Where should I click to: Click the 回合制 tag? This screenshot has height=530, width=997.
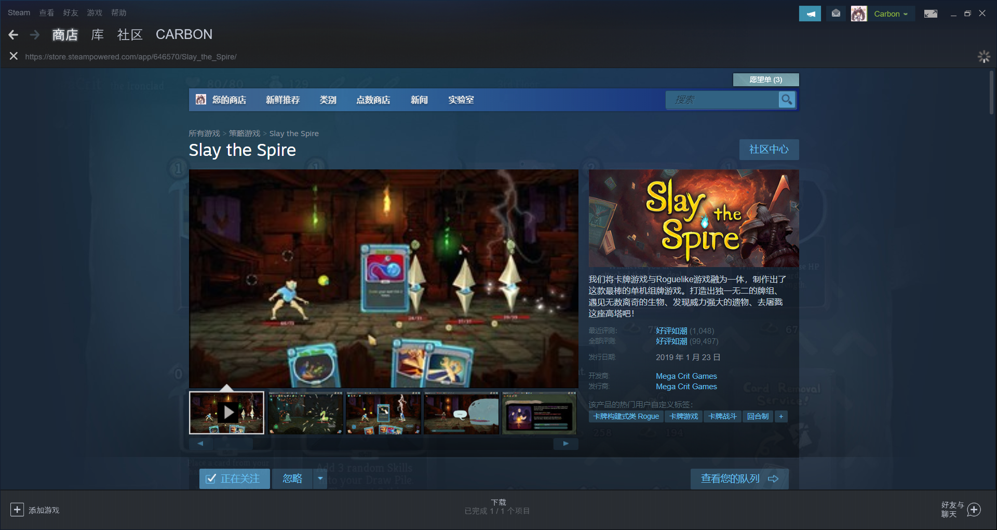(x=758, y=417)
